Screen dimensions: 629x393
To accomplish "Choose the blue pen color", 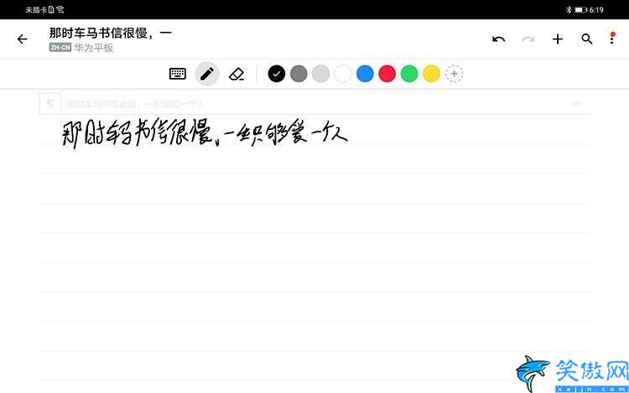I will tap(365, 74).
